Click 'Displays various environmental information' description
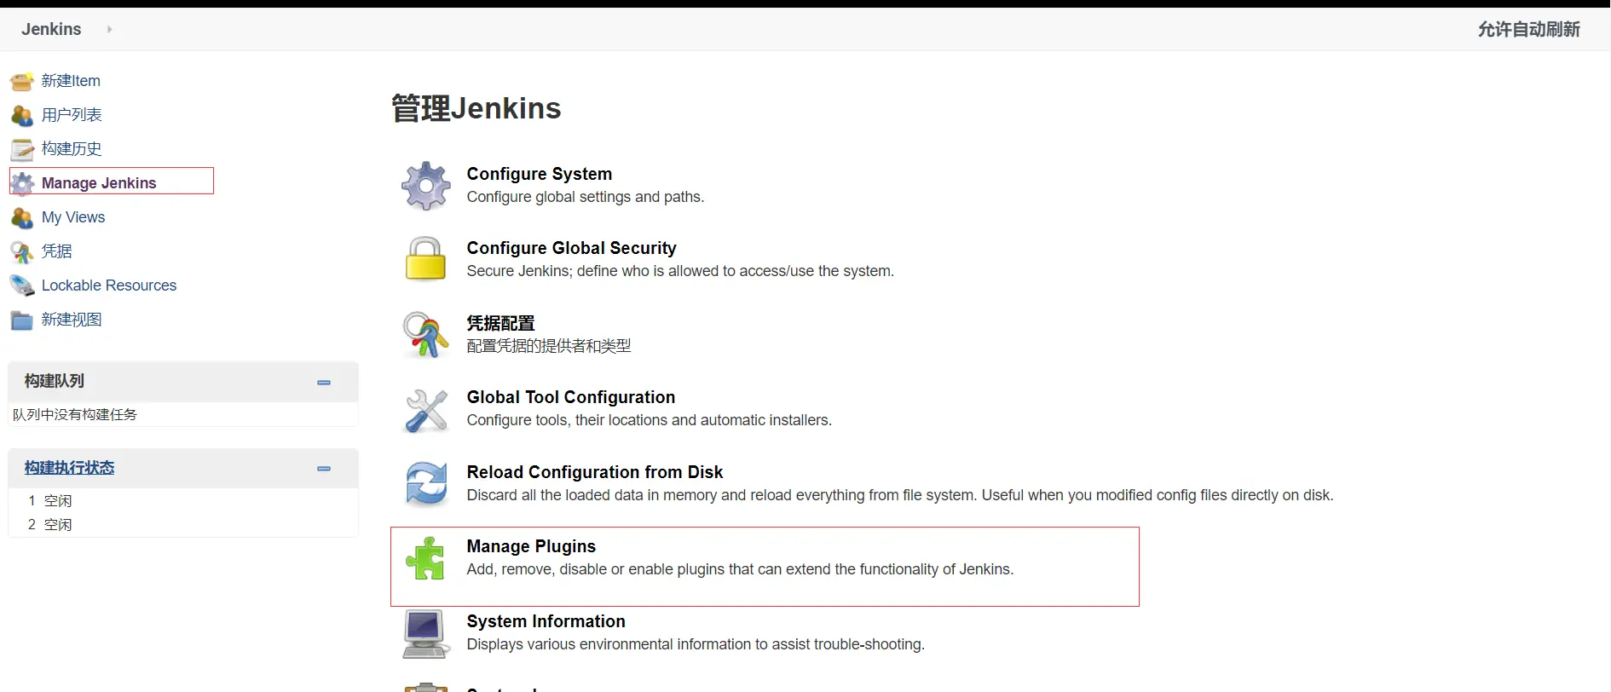This screenshot has height=692, width=1611. pos(696,644)
